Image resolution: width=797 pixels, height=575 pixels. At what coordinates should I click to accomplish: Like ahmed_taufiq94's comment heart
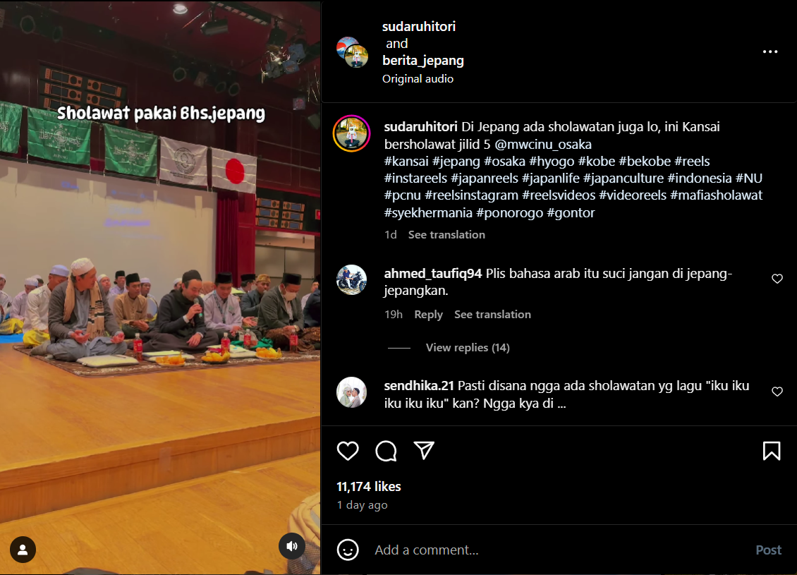777,279
